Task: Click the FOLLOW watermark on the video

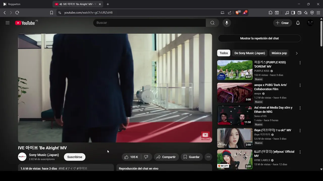Action: 205,136
